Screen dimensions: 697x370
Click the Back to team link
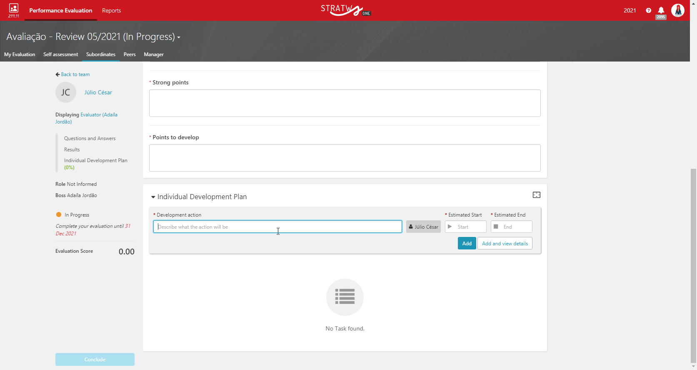point(75,74)
